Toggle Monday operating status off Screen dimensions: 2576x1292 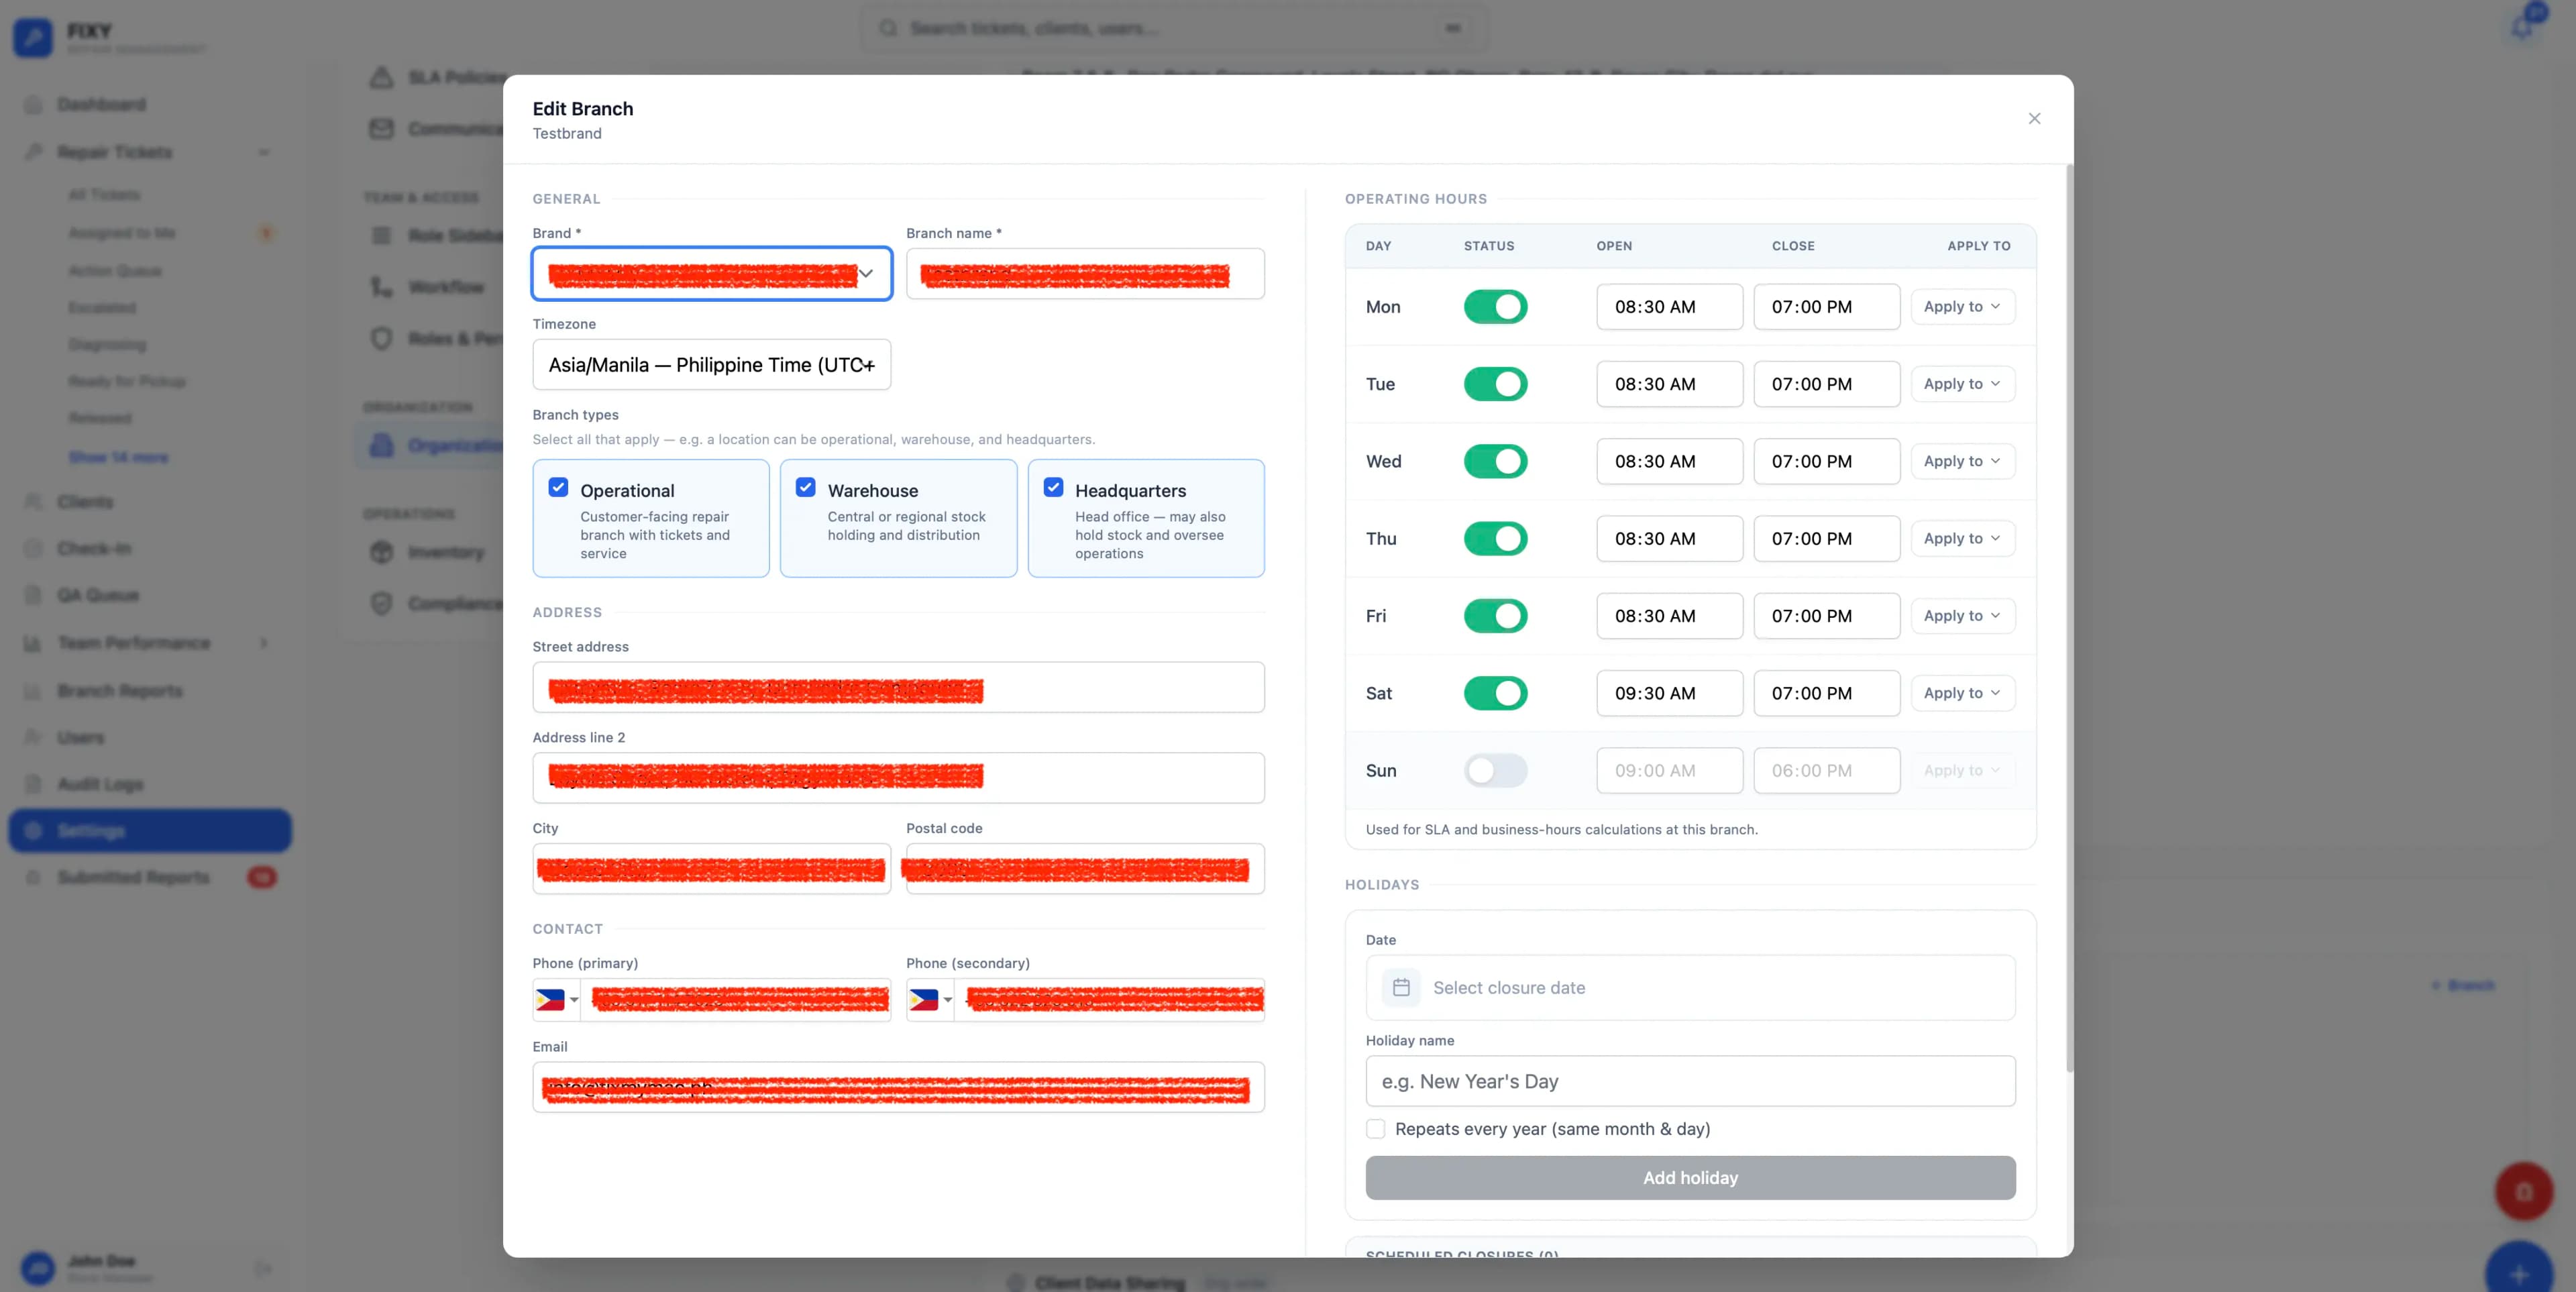(x=1495, y=307)
